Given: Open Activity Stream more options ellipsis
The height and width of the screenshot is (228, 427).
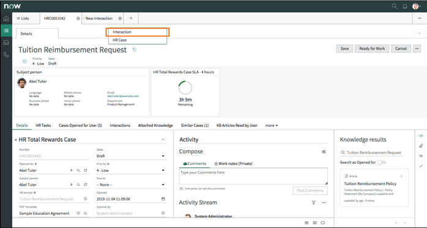Looking at the screenshot, I should 324,202.
